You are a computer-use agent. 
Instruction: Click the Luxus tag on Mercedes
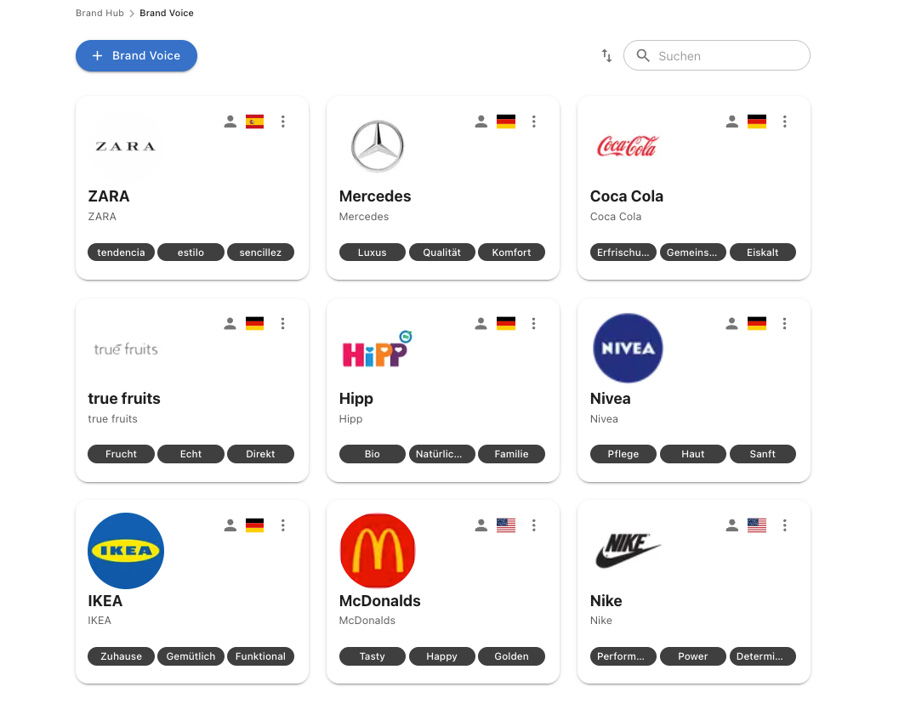373,253
